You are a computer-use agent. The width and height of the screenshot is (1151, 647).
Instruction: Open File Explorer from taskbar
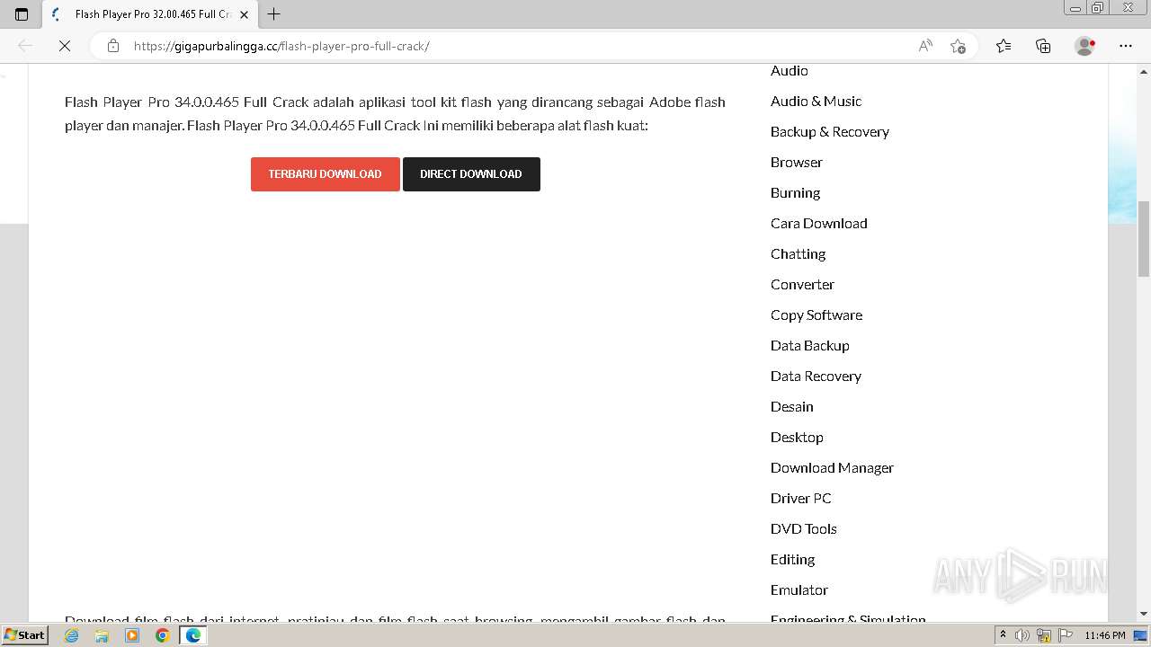tap(102, 635)
